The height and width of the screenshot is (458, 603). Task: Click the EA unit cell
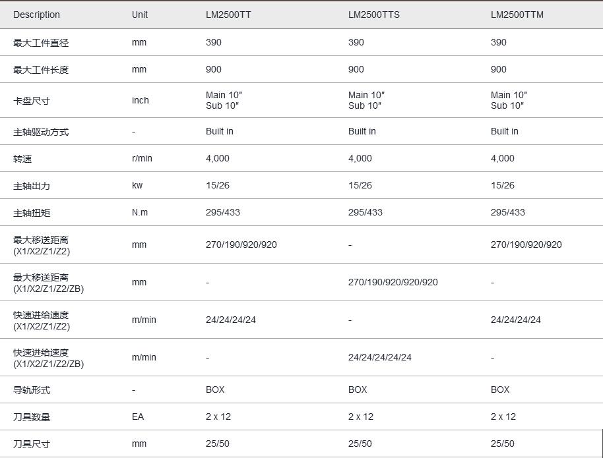[137, 417]
